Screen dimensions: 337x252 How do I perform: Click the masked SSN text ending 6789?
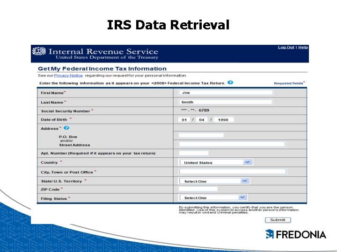coord(195,110)
